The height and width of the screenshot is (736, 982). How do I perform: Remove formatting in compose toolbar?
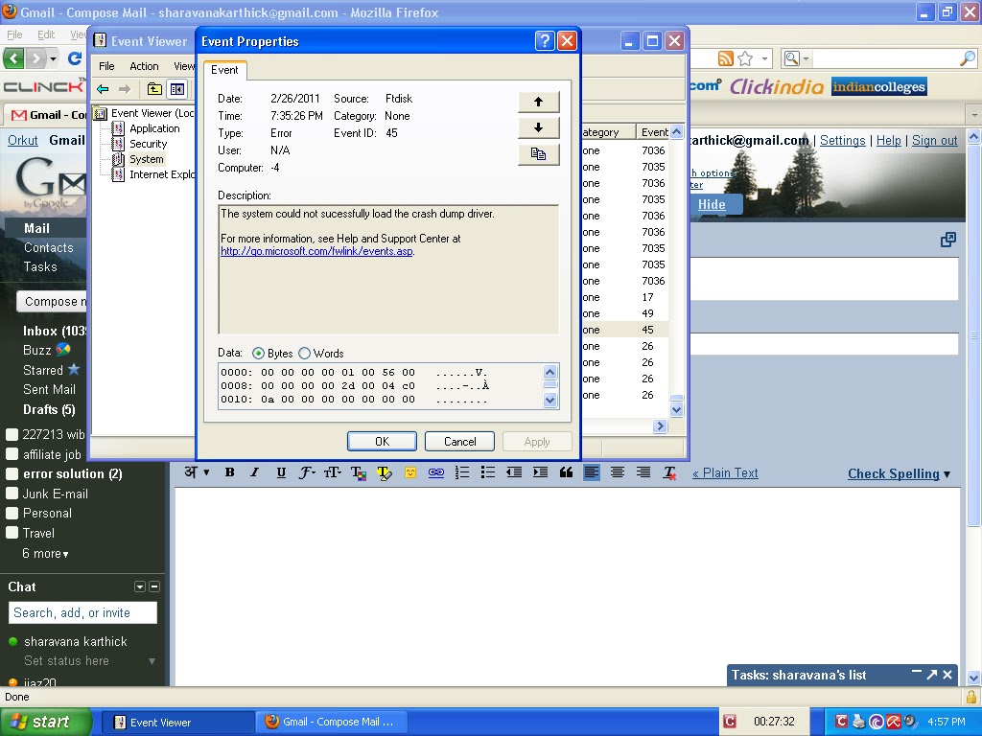tap(669, 473)
